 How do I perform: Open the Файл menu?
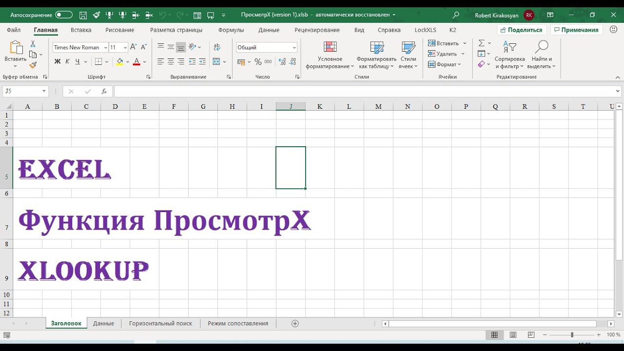[x=14, y=30]
